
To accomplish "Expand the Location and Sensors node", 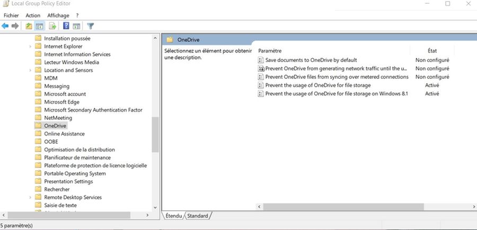I will (x=30, y=70).
